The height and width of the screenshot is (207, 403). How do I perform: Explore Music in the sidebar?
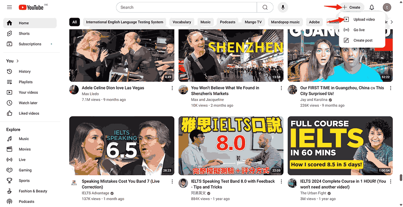(x=30, y=139)
